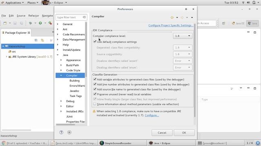This screenshot has height=146, width=261.
Task: Open the Disallow identifiers called 'enum' dropdown
Action: click(183, 67)
